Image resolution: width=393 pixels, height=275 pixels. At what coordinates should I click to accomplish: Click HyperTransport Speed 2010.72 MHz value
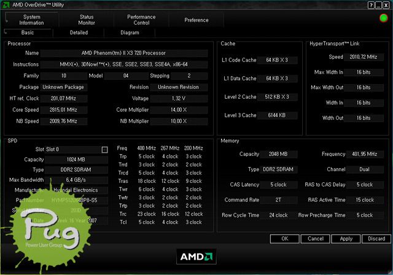click(x=364, y=57)
